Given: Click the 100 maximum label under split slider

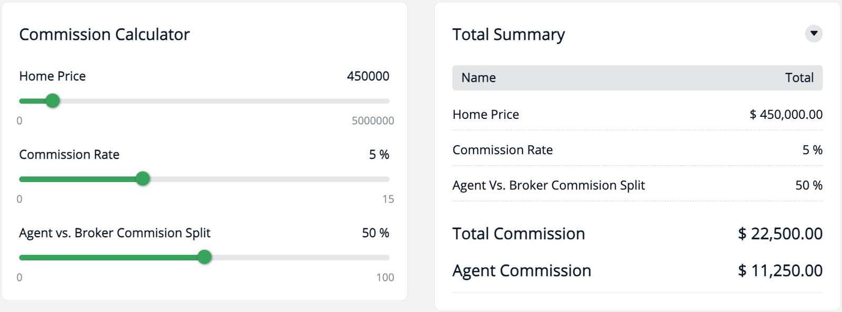Looking at the screenshot, I should [385, 277].
